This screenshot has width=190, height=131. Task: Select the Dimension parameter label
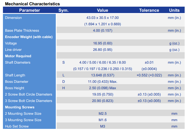[x=13, y=18]
